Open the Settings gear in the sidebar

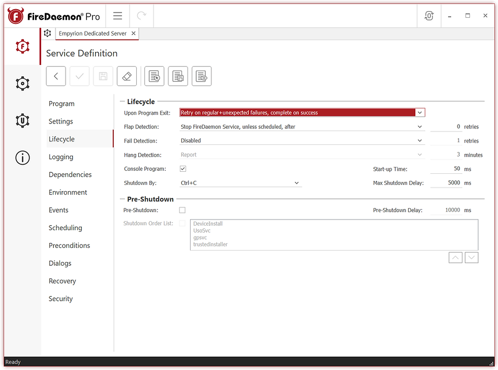22,83
